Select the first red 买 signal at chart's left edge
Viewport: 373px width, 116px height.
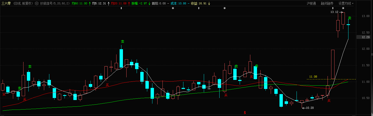[x=4, y=95]
